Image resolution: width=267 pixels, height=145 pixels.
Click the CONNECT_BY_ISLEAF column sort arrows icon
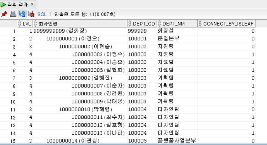(x=200, y=23)
